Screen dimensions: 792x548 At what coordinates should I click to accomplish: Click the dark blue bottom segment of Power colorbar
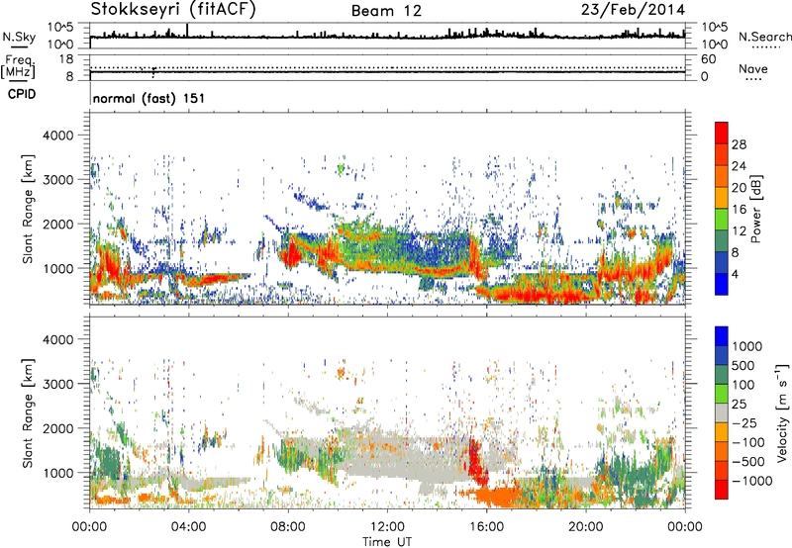[722, 285]
